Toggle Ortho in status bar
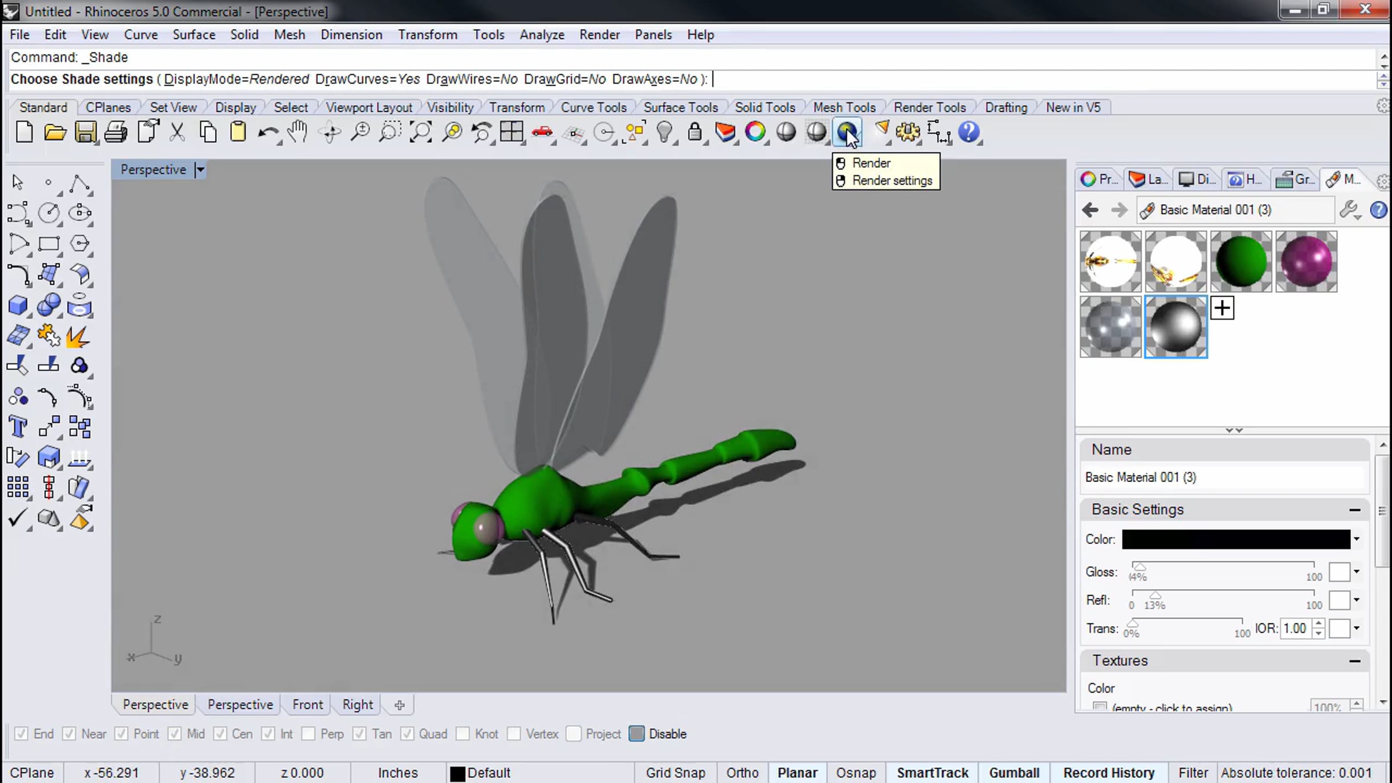 742,773
